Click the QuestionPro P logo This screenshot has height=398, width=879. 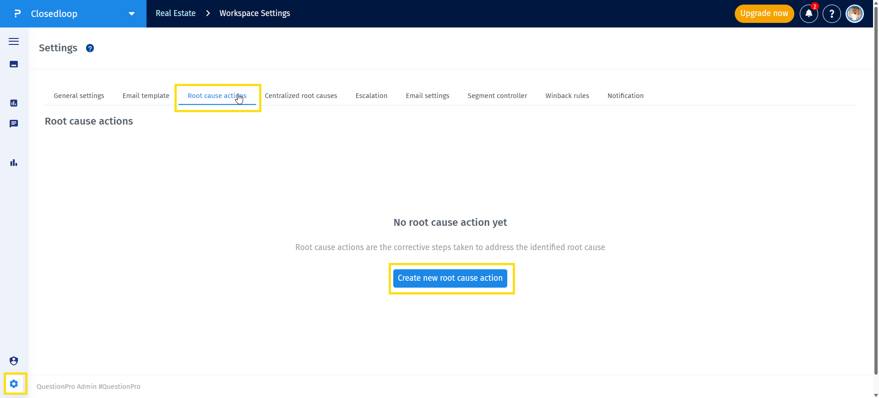click(17, 14)
